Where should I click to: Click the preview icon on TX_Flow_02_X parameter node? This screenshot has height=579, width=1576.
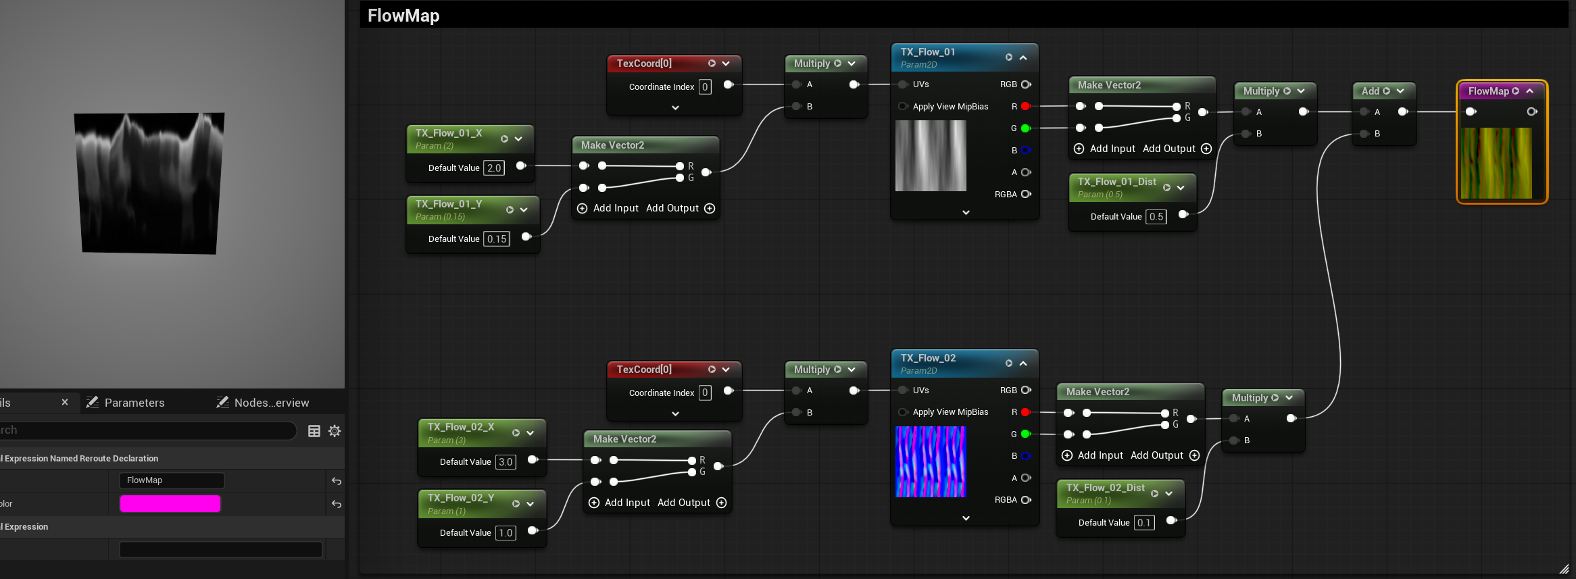click(x=516, y=433)
